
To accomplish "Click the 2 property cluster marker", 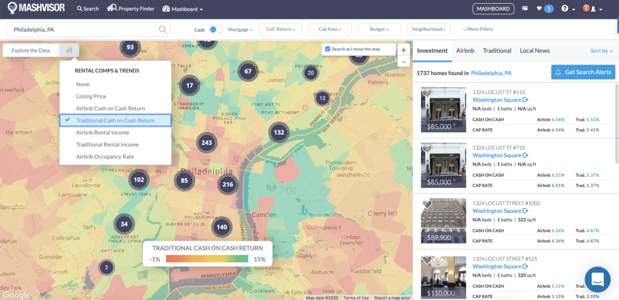I will pyautogui.click(x=106, y=268).
